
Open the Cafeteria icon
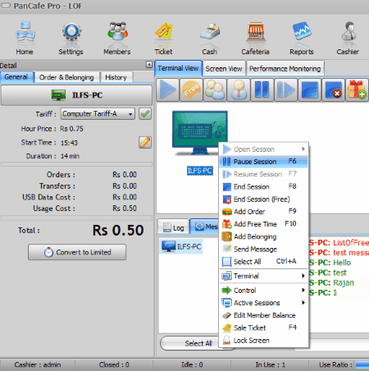pos(255,39)
